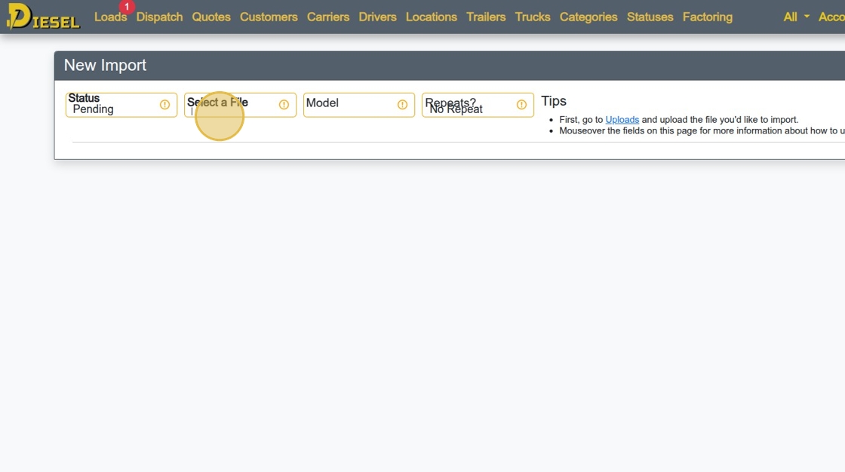Screen dimensions: 845x472
Task: Open the Factoring menu item
Action: pyautogui.click(x=708, y=17)
